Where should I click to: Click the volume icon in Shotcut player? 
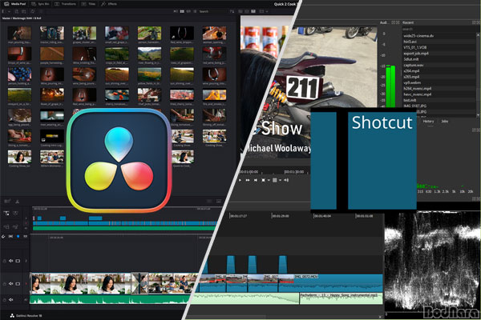tap(286, 180)
